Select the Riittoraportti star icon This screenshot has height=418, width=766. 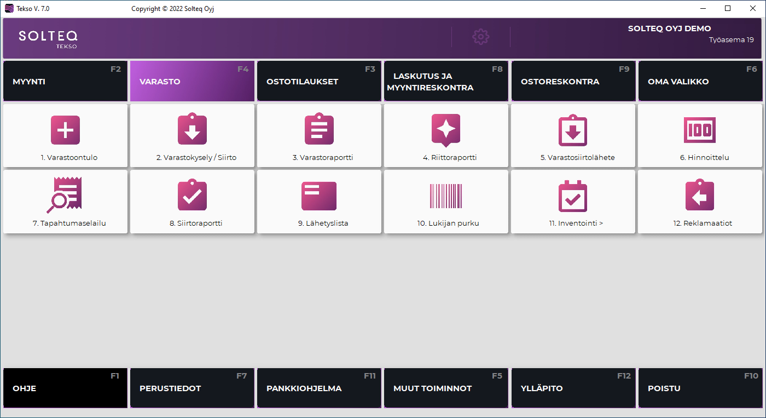tap(446, 130)
